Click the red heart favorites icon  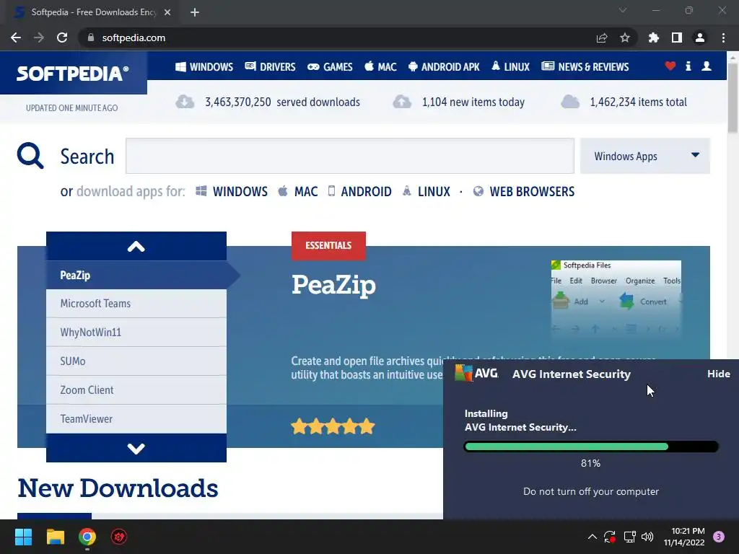point(670,66)
